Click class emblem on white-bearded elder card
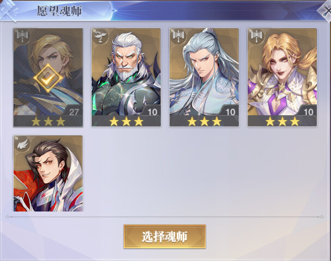Viewport: 331px width, 261px height. (100, 36)
